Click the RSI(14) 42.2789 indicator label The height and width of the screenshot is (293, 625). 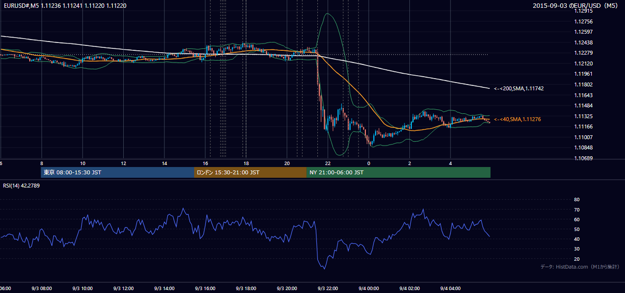(21, 186)
